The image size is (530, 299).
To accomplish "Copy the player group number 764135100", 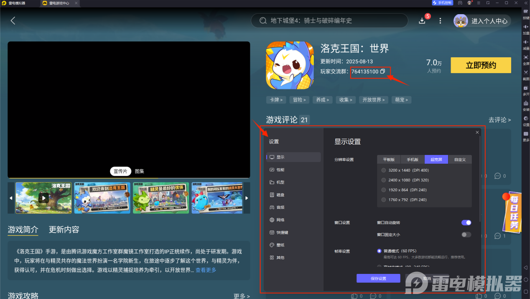I will [x=382, y=72].
